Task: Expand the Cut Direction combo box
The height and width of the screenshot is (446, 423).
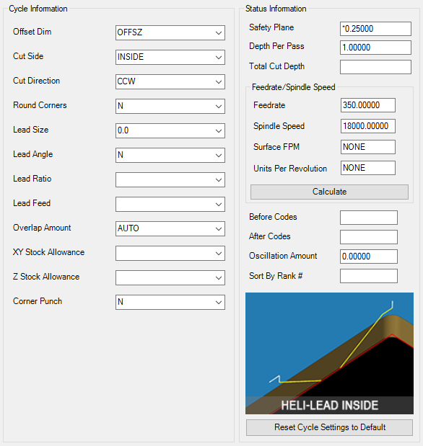Action: (x=170, y=81)
